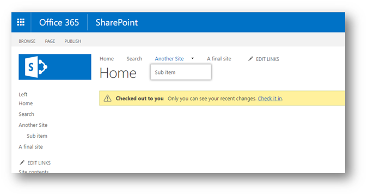Open Search in the top navigation
This screenshot has width=368, height=196.
(x=134, y=59)
